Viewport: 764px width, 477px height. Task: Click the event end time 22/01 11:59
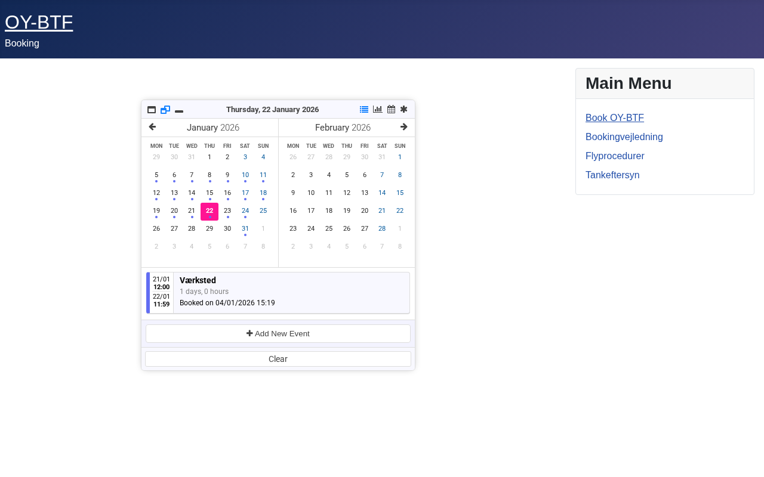(161, 301)
